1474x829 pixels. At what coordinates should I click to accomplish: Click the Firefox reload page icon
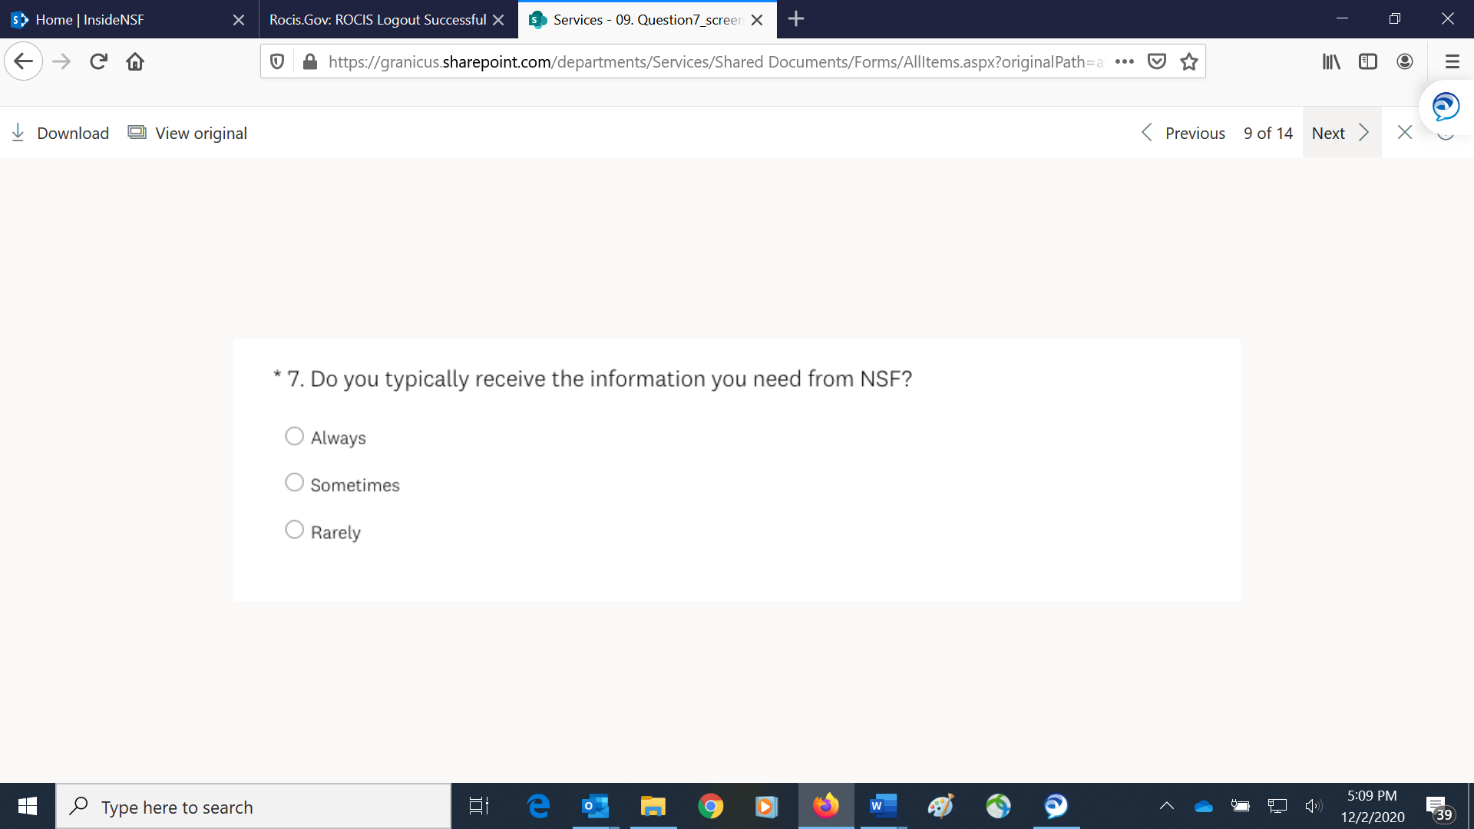pyautogui.click(x=98, y=61)
